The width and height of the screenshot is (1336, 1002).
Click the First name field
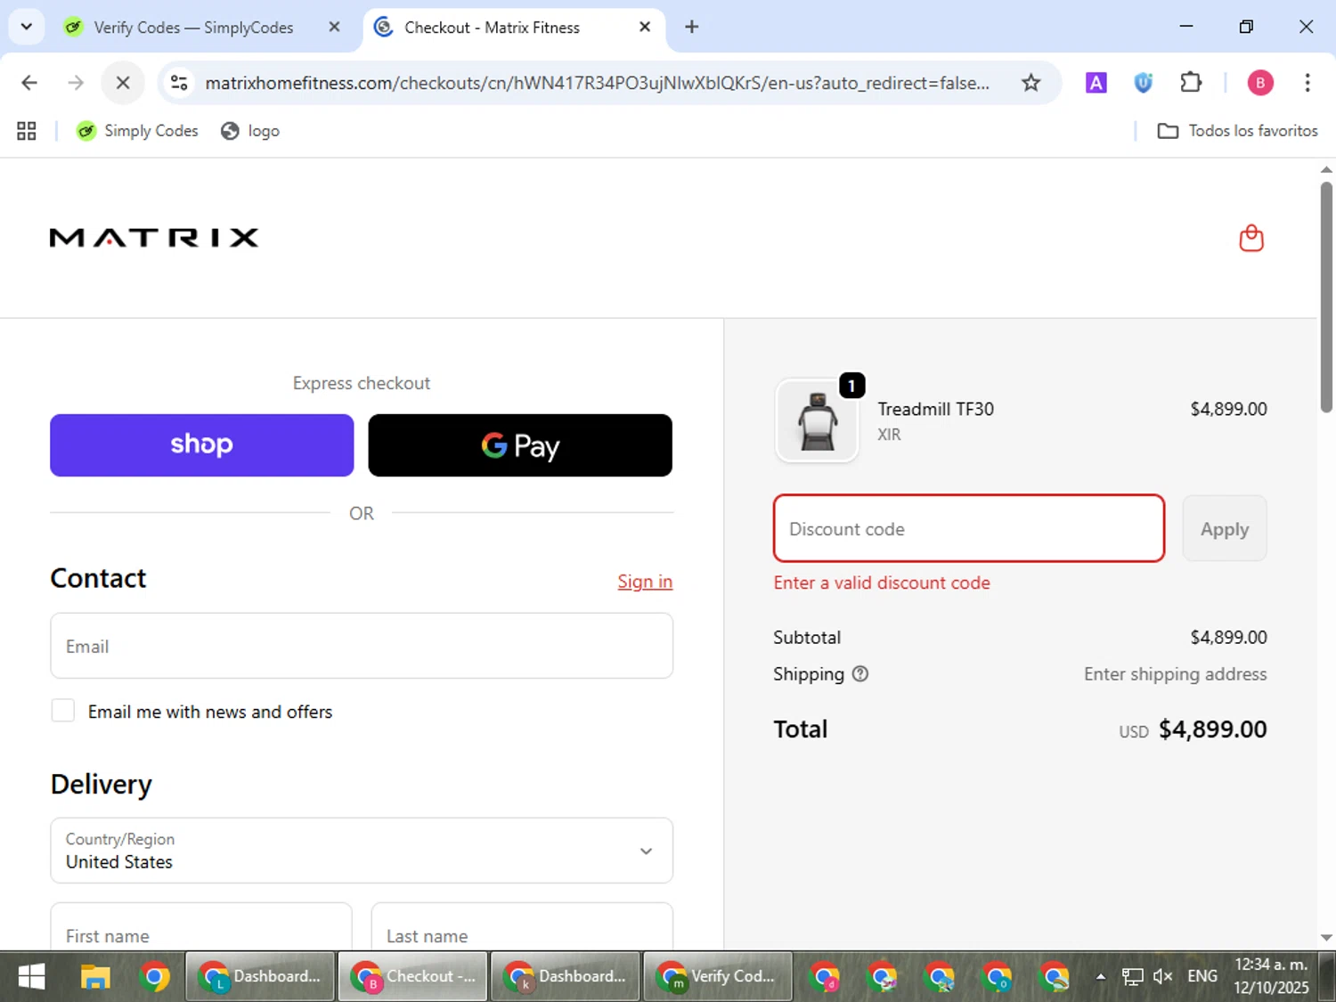[201, 928]
